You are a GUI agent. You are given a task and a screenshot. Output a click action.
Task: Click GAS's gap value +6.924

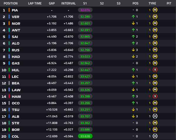[52, 63]
